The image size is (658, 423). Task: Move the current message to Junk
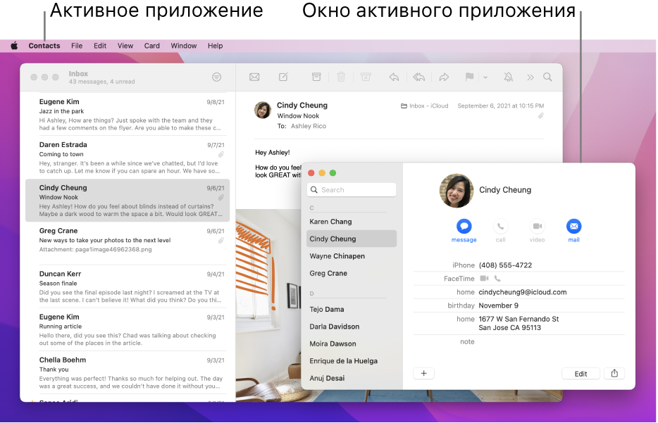point(366,77)
